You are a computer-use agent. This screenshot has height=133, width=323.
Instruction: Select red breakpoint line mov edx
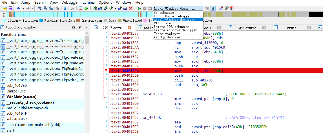click(216, 71)
